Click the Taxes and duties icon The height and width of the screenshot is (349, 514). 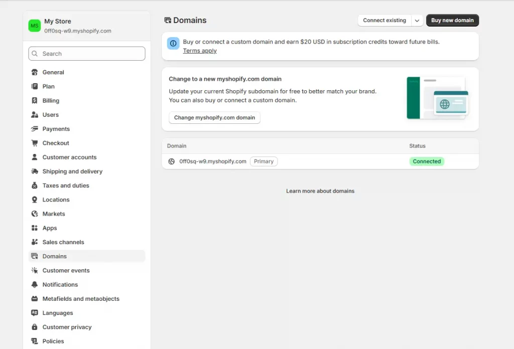(x=35, y=186)
